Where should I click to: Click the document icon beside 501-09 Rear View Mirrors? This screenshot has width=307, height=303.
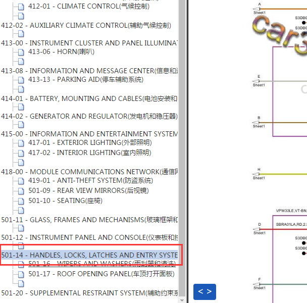pyautogui.click(x=21, y=191)
